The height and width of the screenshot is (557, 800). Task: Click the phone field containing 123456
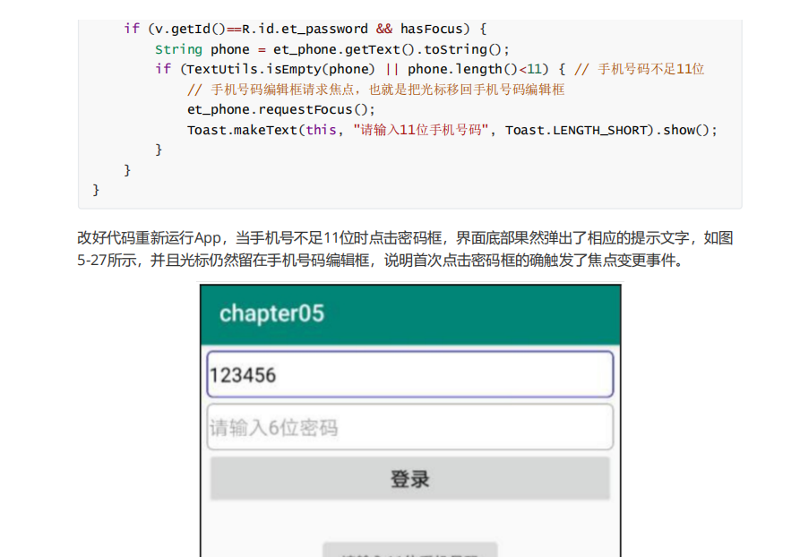tap(409, 374)
